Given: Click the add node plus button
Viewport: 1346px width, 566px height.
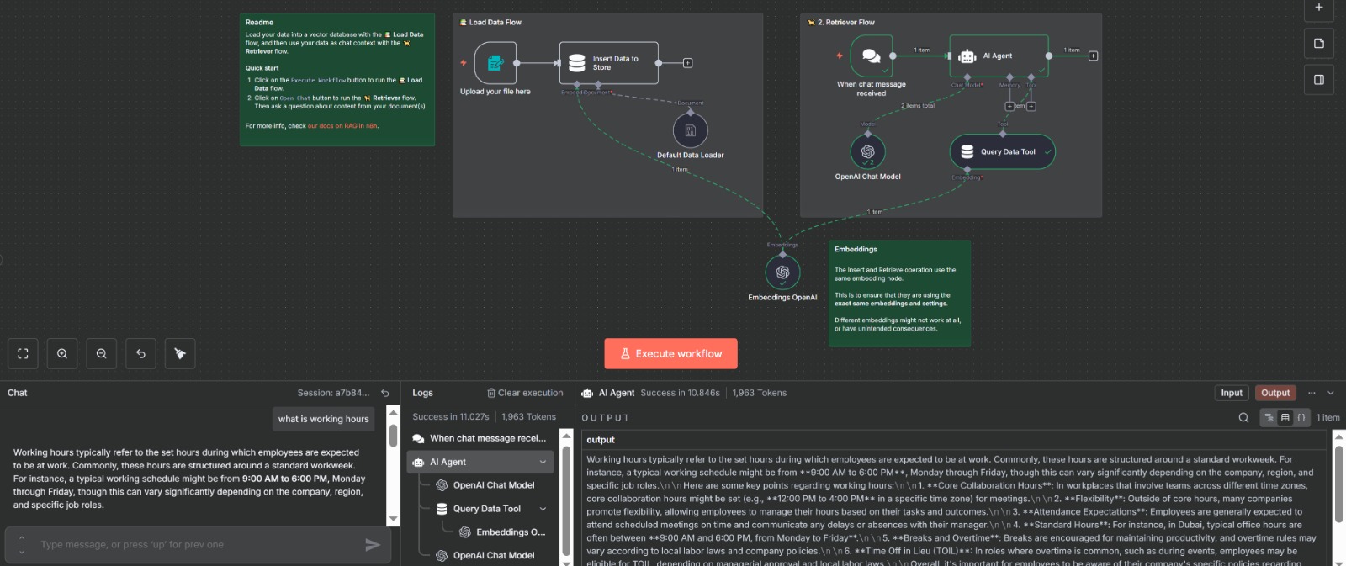Looking at the screenshot, I should click(x=1318, y=8).
